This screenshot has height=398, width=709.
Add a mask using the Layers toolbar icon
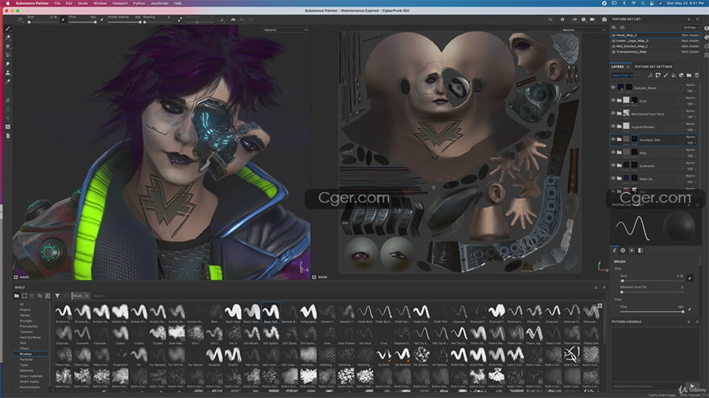click(x=658, y=76)
